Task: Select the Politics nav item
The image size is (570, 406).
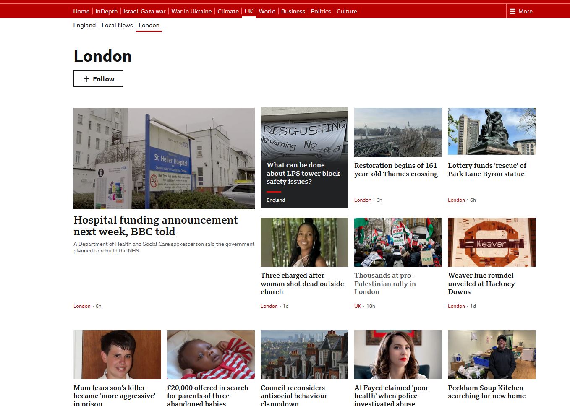Action: click(321, 11)
